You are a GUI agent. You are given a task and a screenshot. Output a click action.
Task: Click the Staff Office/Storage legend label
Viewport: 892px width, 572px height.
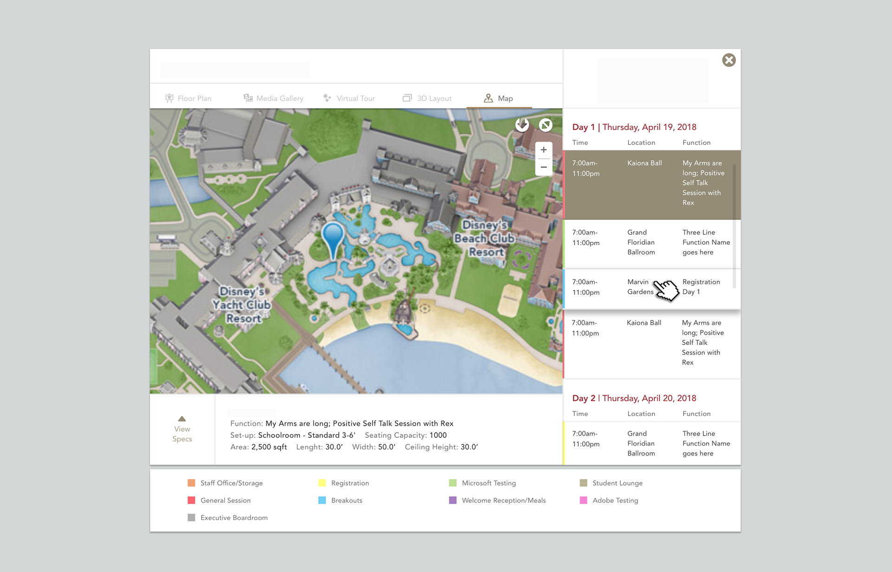tap(232, 483)
